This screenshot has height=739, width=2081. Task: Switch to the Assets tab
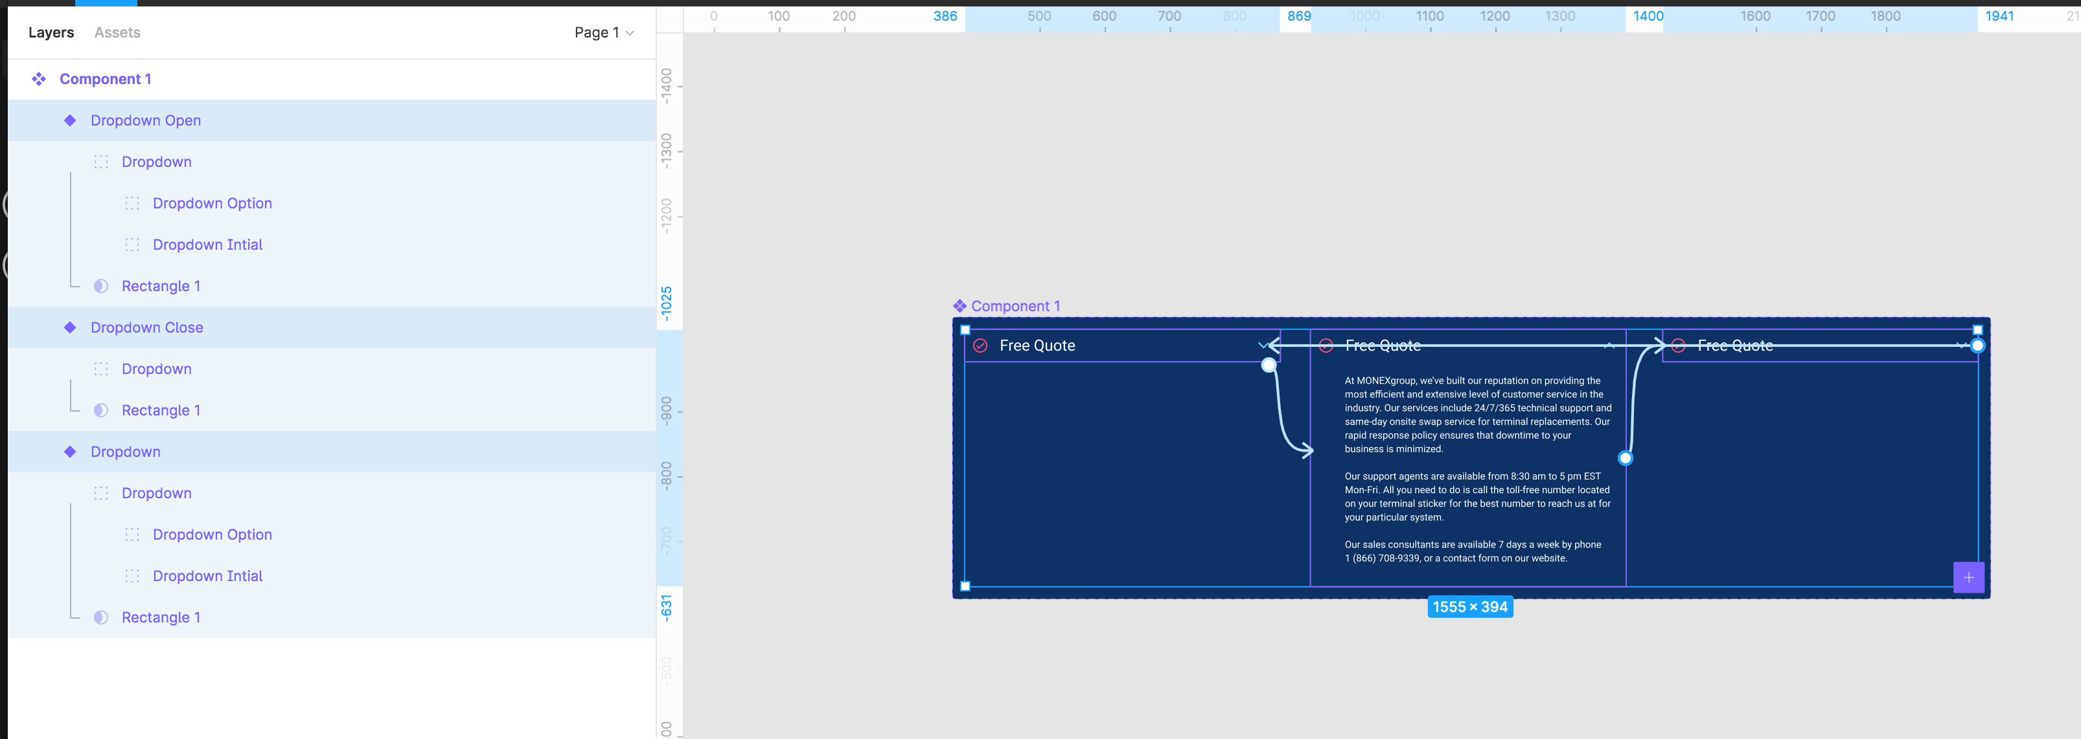(117, 32)
